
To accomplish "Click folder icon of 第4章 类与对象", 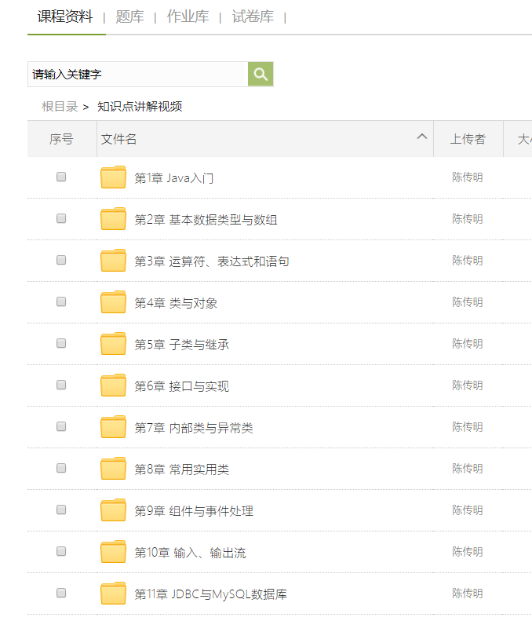I will pyautogui.click(x=113, y=303).
